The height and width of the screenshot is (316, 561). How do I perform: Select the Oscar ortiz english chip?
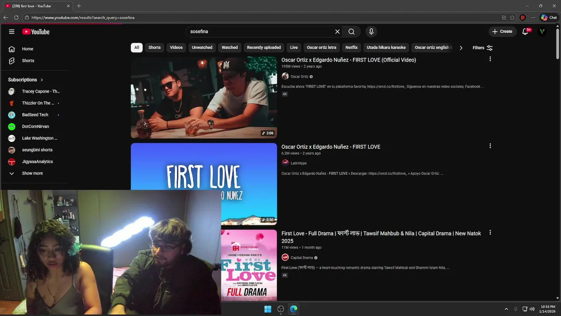coord(432,47)
